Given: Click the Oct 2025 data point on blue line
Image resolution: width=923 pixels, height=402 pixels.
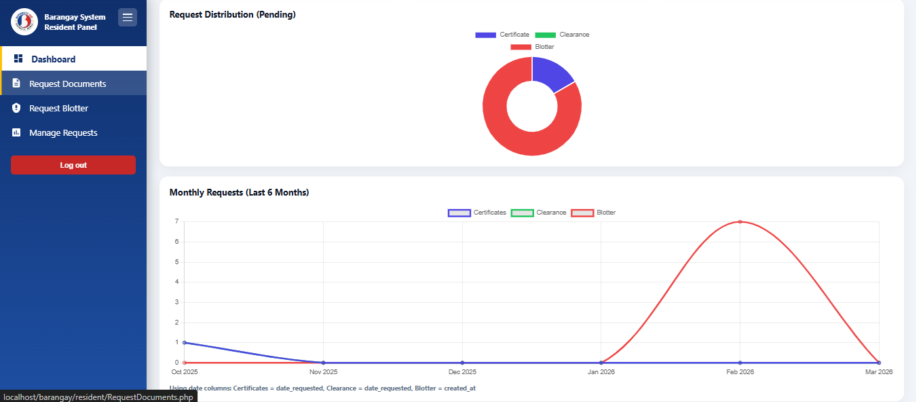Looking at the screenshot, I should [x=184, y=342].
